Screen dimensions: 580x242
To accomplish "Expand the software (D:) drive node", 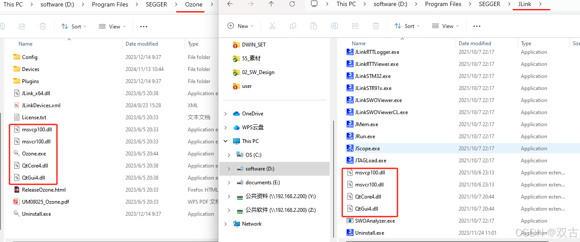I will (229, 169).
